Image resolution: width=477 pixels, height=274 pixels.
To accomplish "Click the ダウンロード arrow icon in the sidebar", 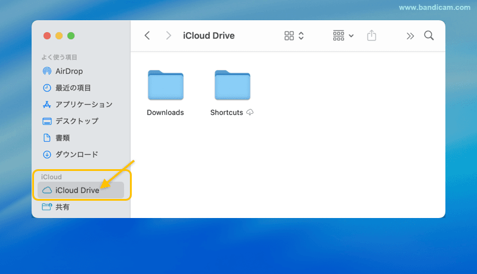I will [47, 154].
